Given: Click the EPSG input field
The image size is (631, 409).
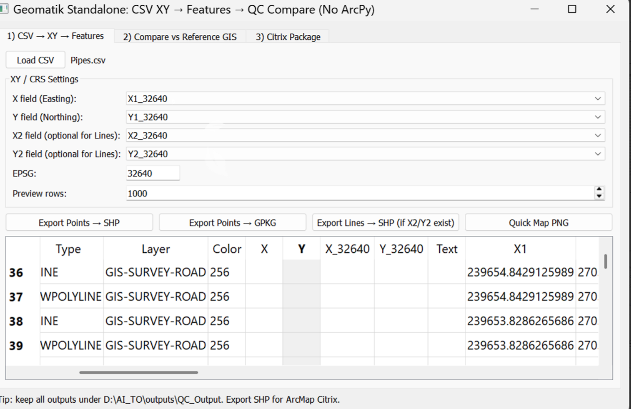Looking at the screenshot, I should coord(153,173).
